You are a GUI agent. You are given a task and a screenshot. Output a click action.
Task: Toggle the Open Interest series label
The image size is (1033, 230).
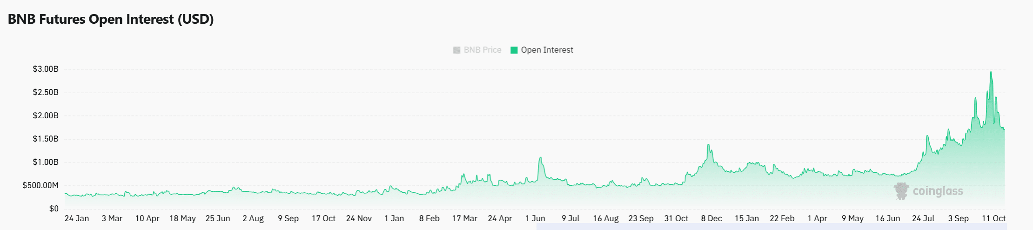click(547, 50)
